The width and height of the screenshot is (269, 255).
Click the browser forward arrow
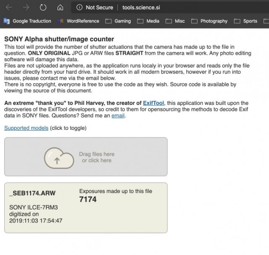tap(26, 7)
